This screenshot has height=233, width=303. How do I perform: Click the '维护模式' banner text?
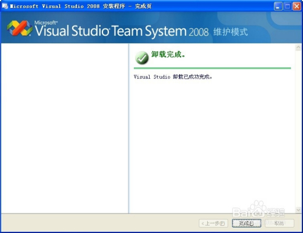pyautogui.click(x=230, y=32)
